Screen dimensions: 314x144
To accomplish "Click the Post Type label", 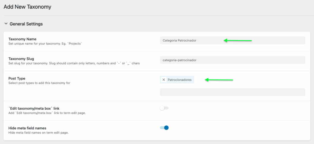I will 17,78.
